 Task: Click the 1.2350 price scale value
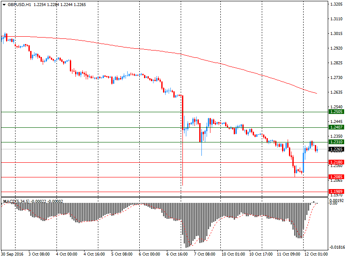(336, 136)
